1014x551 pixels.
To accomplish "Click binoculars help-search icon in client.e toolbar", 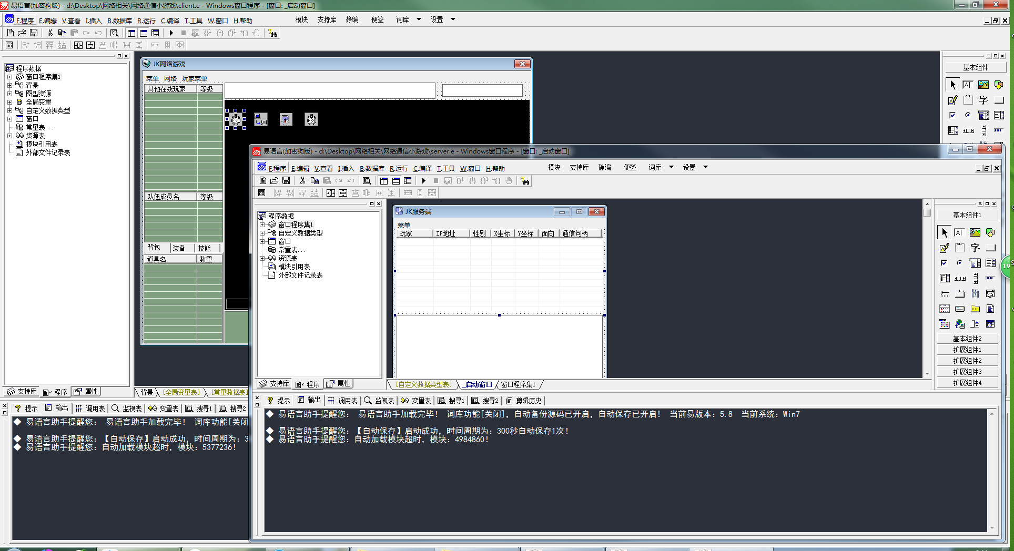I will 272,33.
